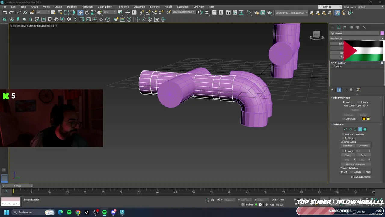The image size is (385, 217).
Task: Toggle Edit Poly modifier visibility eye
Action: [332, 63]
